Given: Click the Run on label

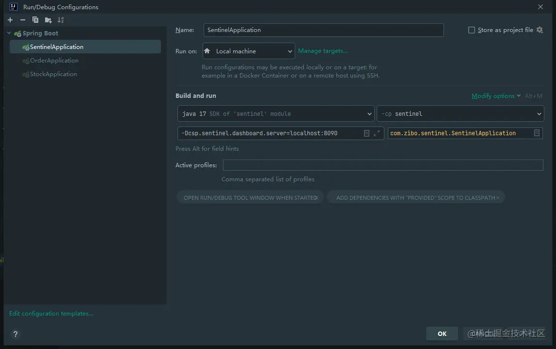Looking at the screenshot, I should point(186,51).
